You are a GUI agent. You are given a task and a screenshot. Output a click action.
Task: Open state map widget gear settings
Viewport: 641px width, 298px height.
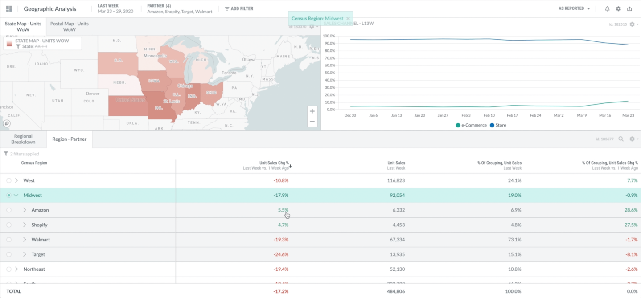[312, 26]
